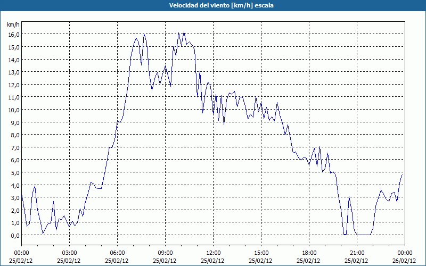Select the 10,0 y-axis value label
The height and width of the screenshot is (266, 426).
click(15, 110)
